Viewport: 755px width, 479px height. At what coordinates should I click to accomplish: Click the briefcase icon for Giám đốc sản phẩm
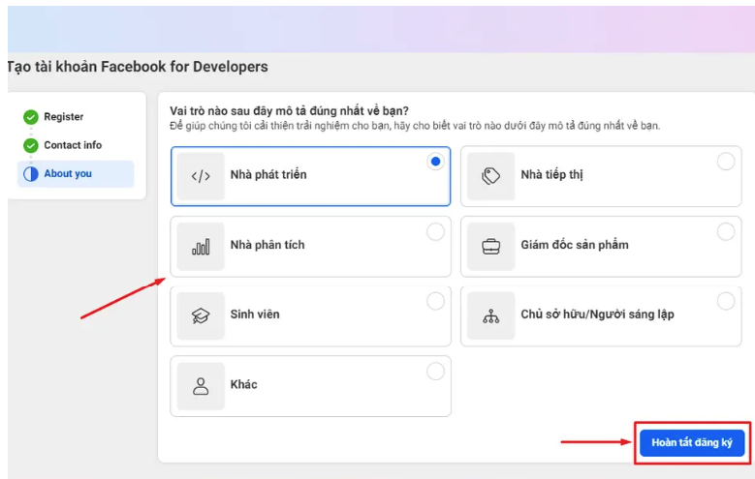point(490,246)
